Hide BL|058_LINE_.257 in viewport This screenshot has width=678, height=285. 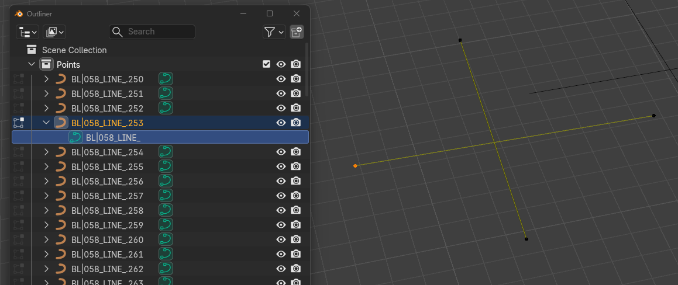click(x=281, y=196)
